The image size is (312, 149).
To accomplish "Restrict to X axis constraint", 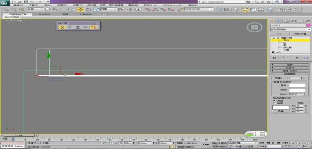I will pyautogui.click(x=62, y=27).
